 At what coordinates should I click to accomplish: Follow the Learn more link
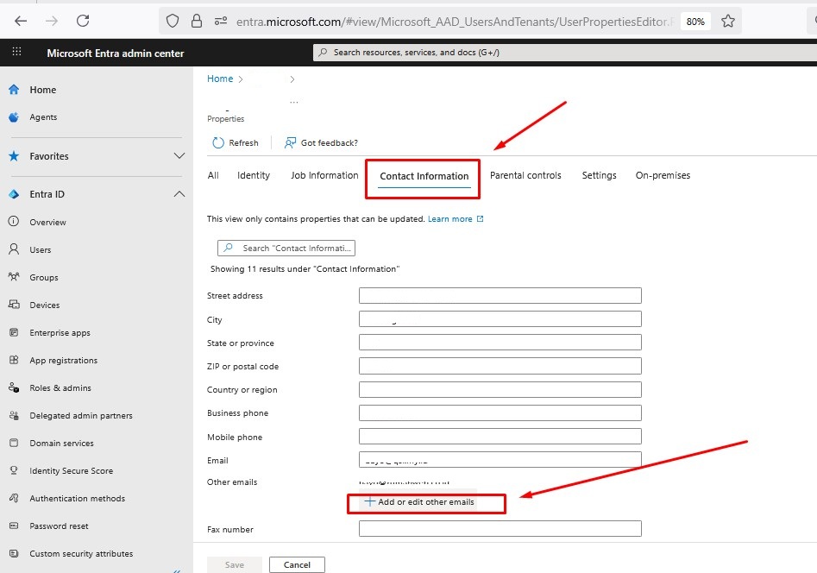tap(450, 219)
